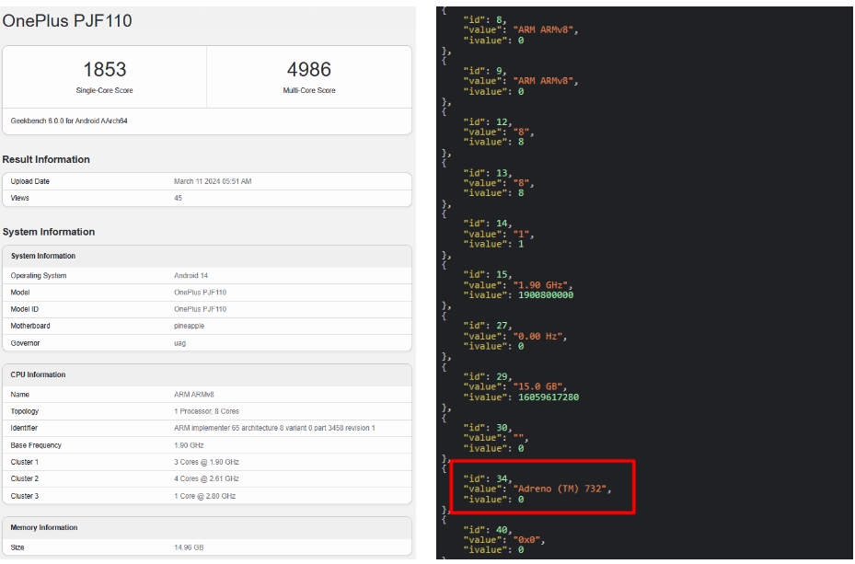Click "Geekbench 6.0.0 for Android AArch64" text
Screen dimensions: 855x564
(69, 121)
